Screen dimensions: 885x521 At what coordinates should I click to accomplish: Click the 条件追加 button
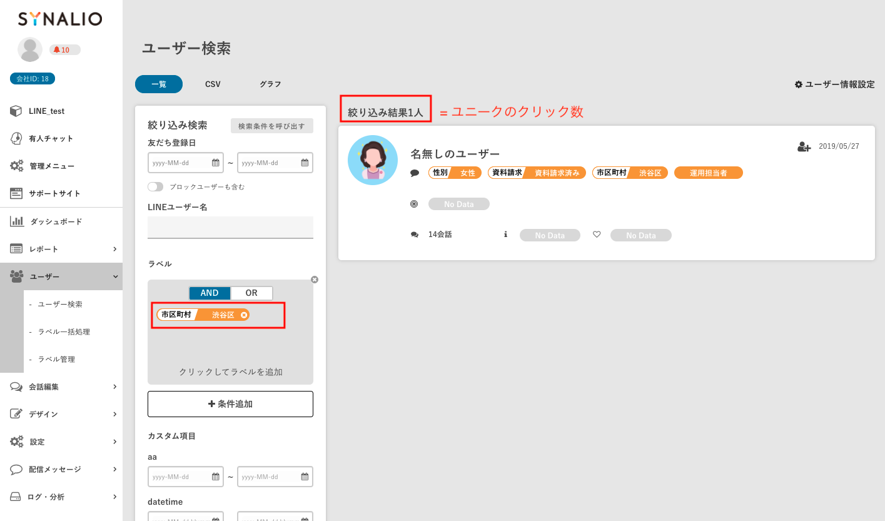click(x=230, y=404)
